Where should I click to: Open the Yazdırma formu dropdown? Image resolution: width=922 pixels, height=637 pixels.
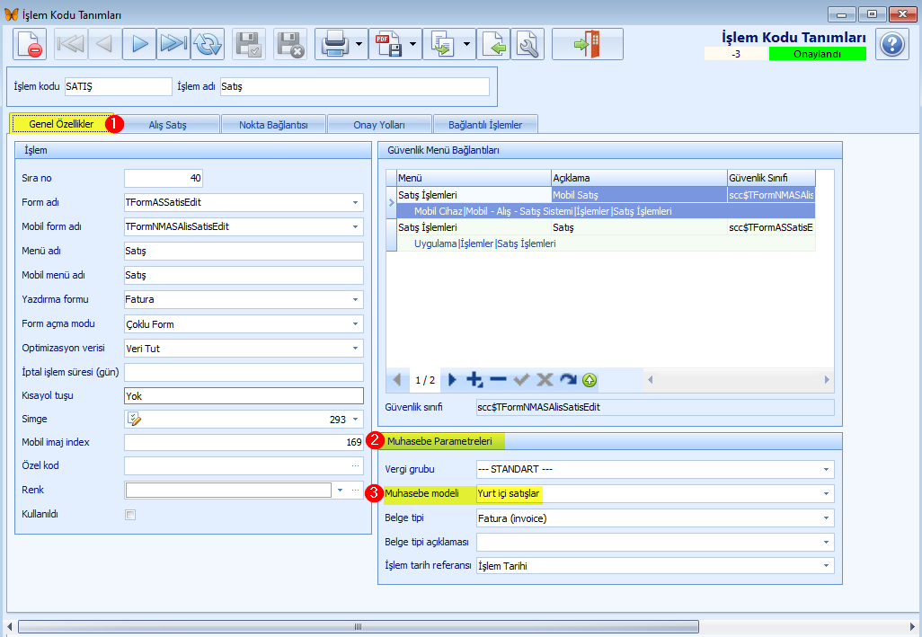(355, 300)
